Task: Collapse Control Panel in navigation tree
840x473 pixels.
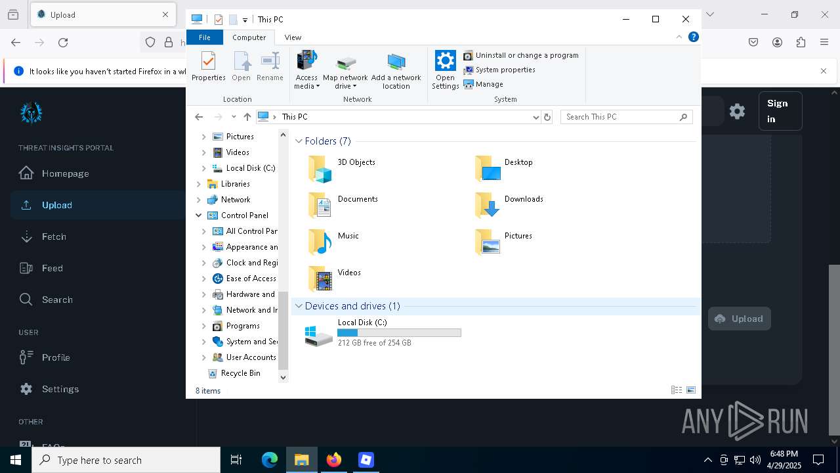Action: click(198, 215)
